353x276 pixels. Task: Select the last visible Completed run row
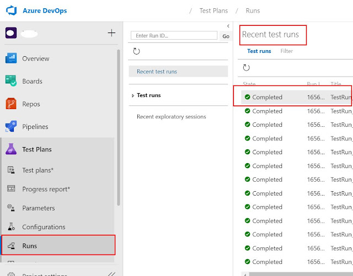pyautogui.click(x=297, y=262)
